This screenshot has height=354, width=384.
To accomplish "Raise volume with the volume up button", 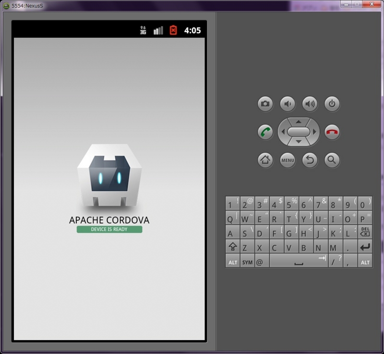I will point(310,104).
